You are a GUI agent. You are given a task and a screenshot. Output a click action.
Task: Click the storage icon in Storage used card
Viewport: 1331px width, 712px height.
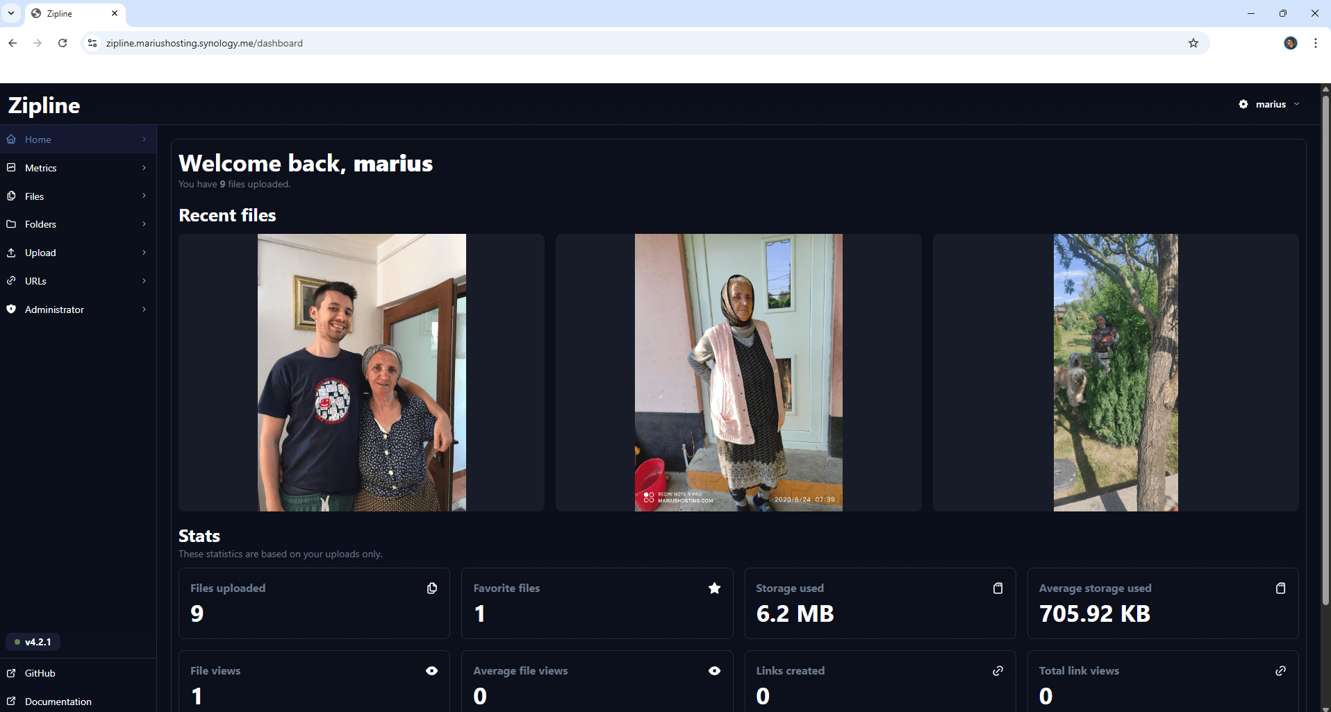pos(998,588)
